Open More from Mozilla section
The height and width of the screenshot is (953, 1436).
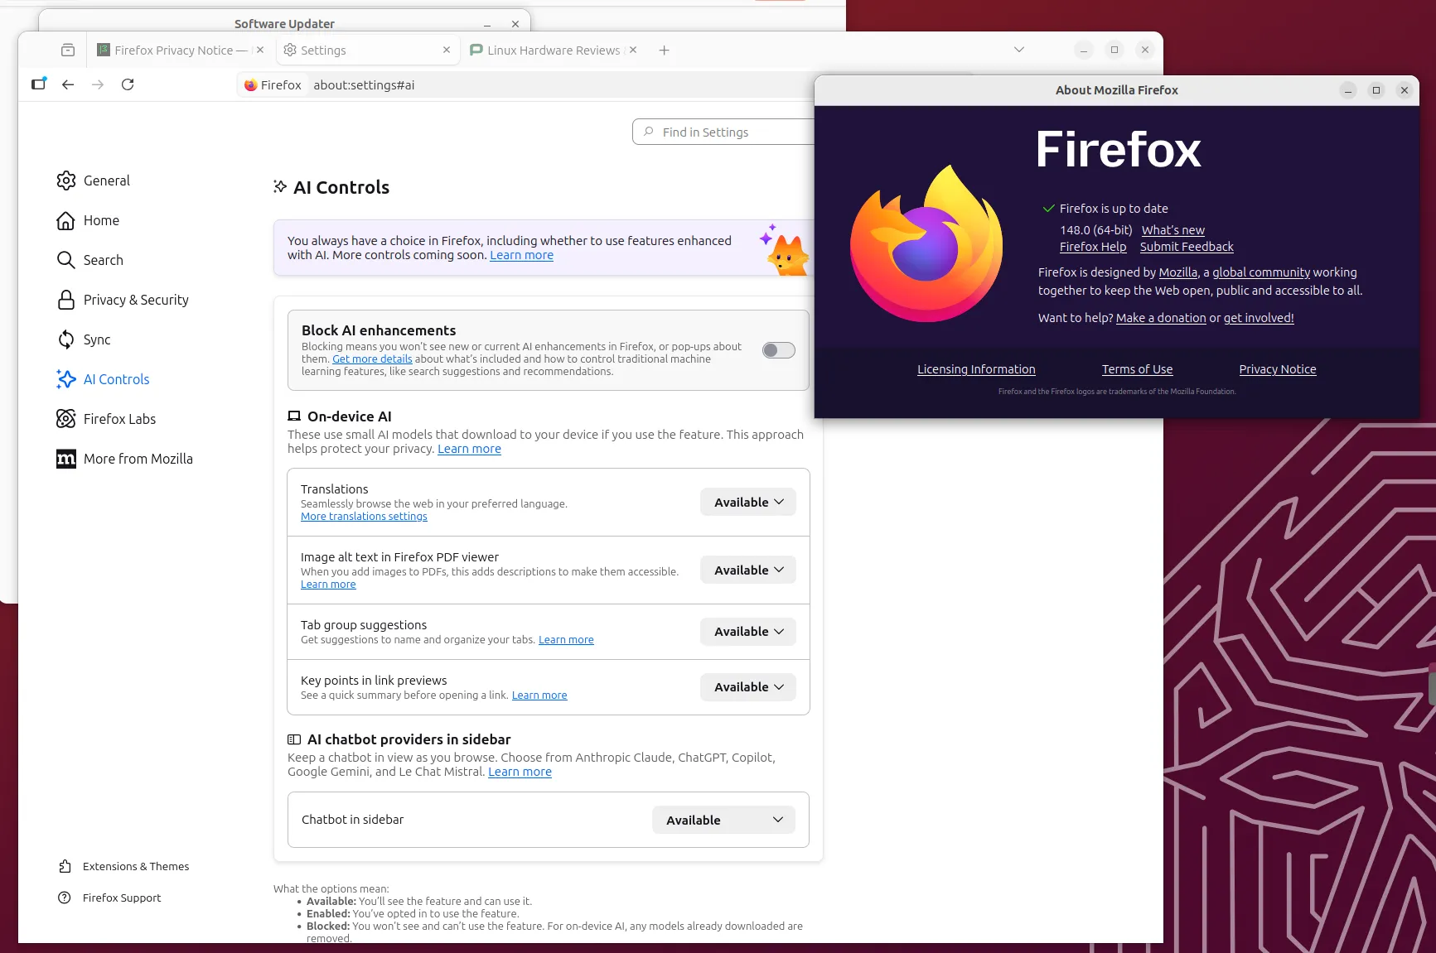coord(138,459)
